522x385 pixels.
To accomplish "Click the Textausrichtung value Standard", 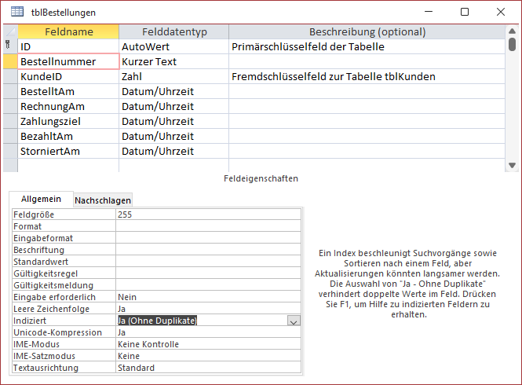I will tap(208, 368).
